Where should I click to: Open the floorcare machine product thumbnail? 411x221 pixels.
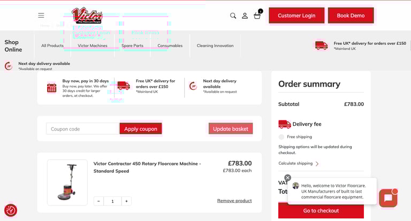coord(67,182)
